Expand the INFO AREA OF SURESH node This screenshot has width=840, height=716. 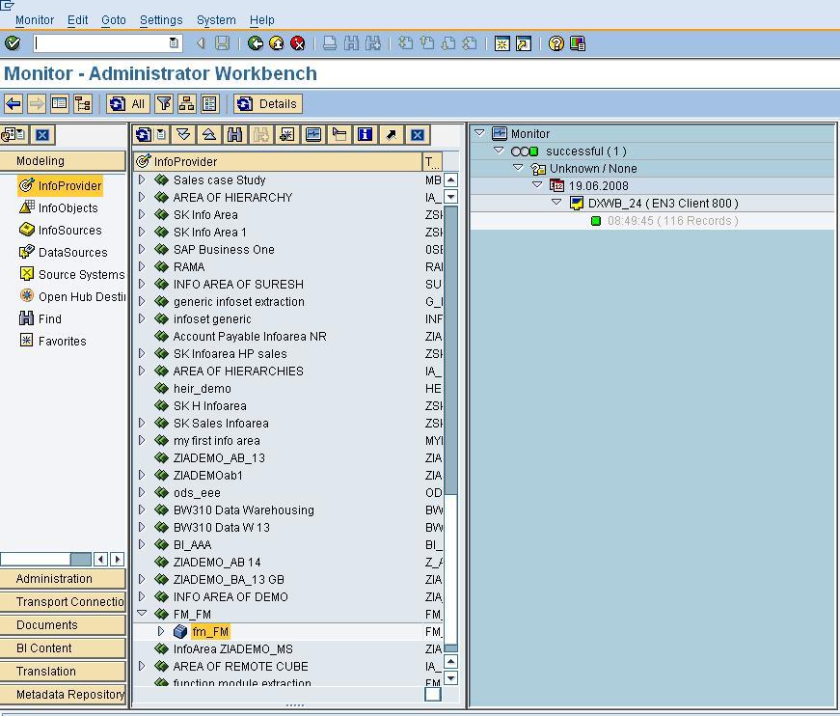point(142,284)
